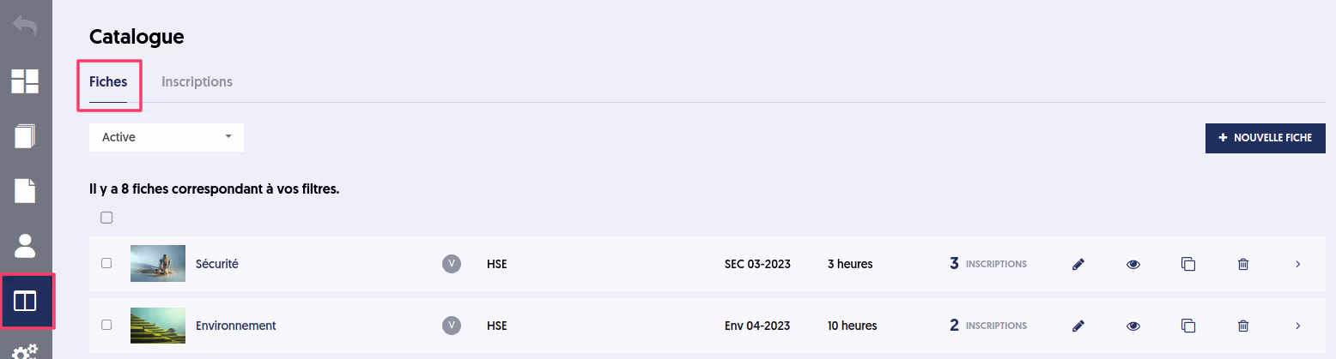Edit the Sécurité fiche with pencil icon
The width and height of the screenshot is (1336, 359).
coord(1078,264)
